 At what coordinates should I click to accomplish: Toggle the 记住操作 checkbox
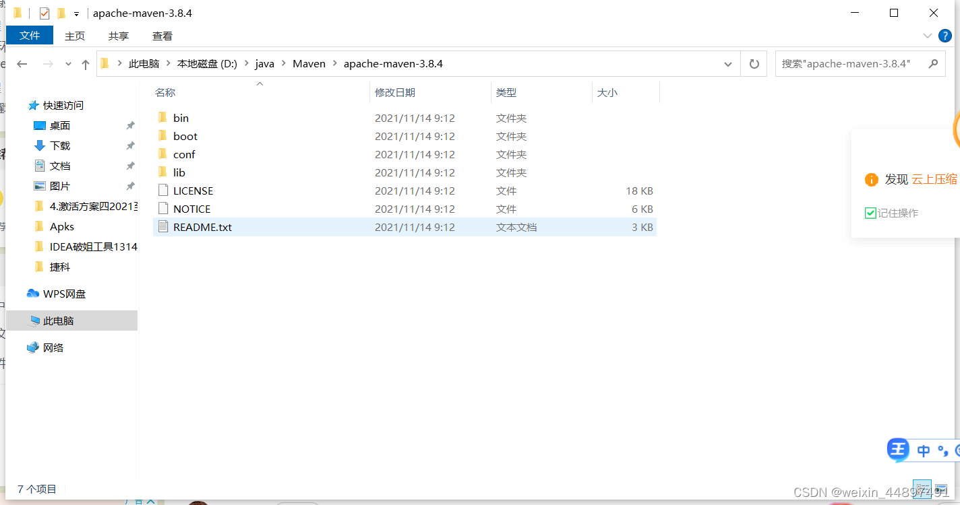(870, 213)
